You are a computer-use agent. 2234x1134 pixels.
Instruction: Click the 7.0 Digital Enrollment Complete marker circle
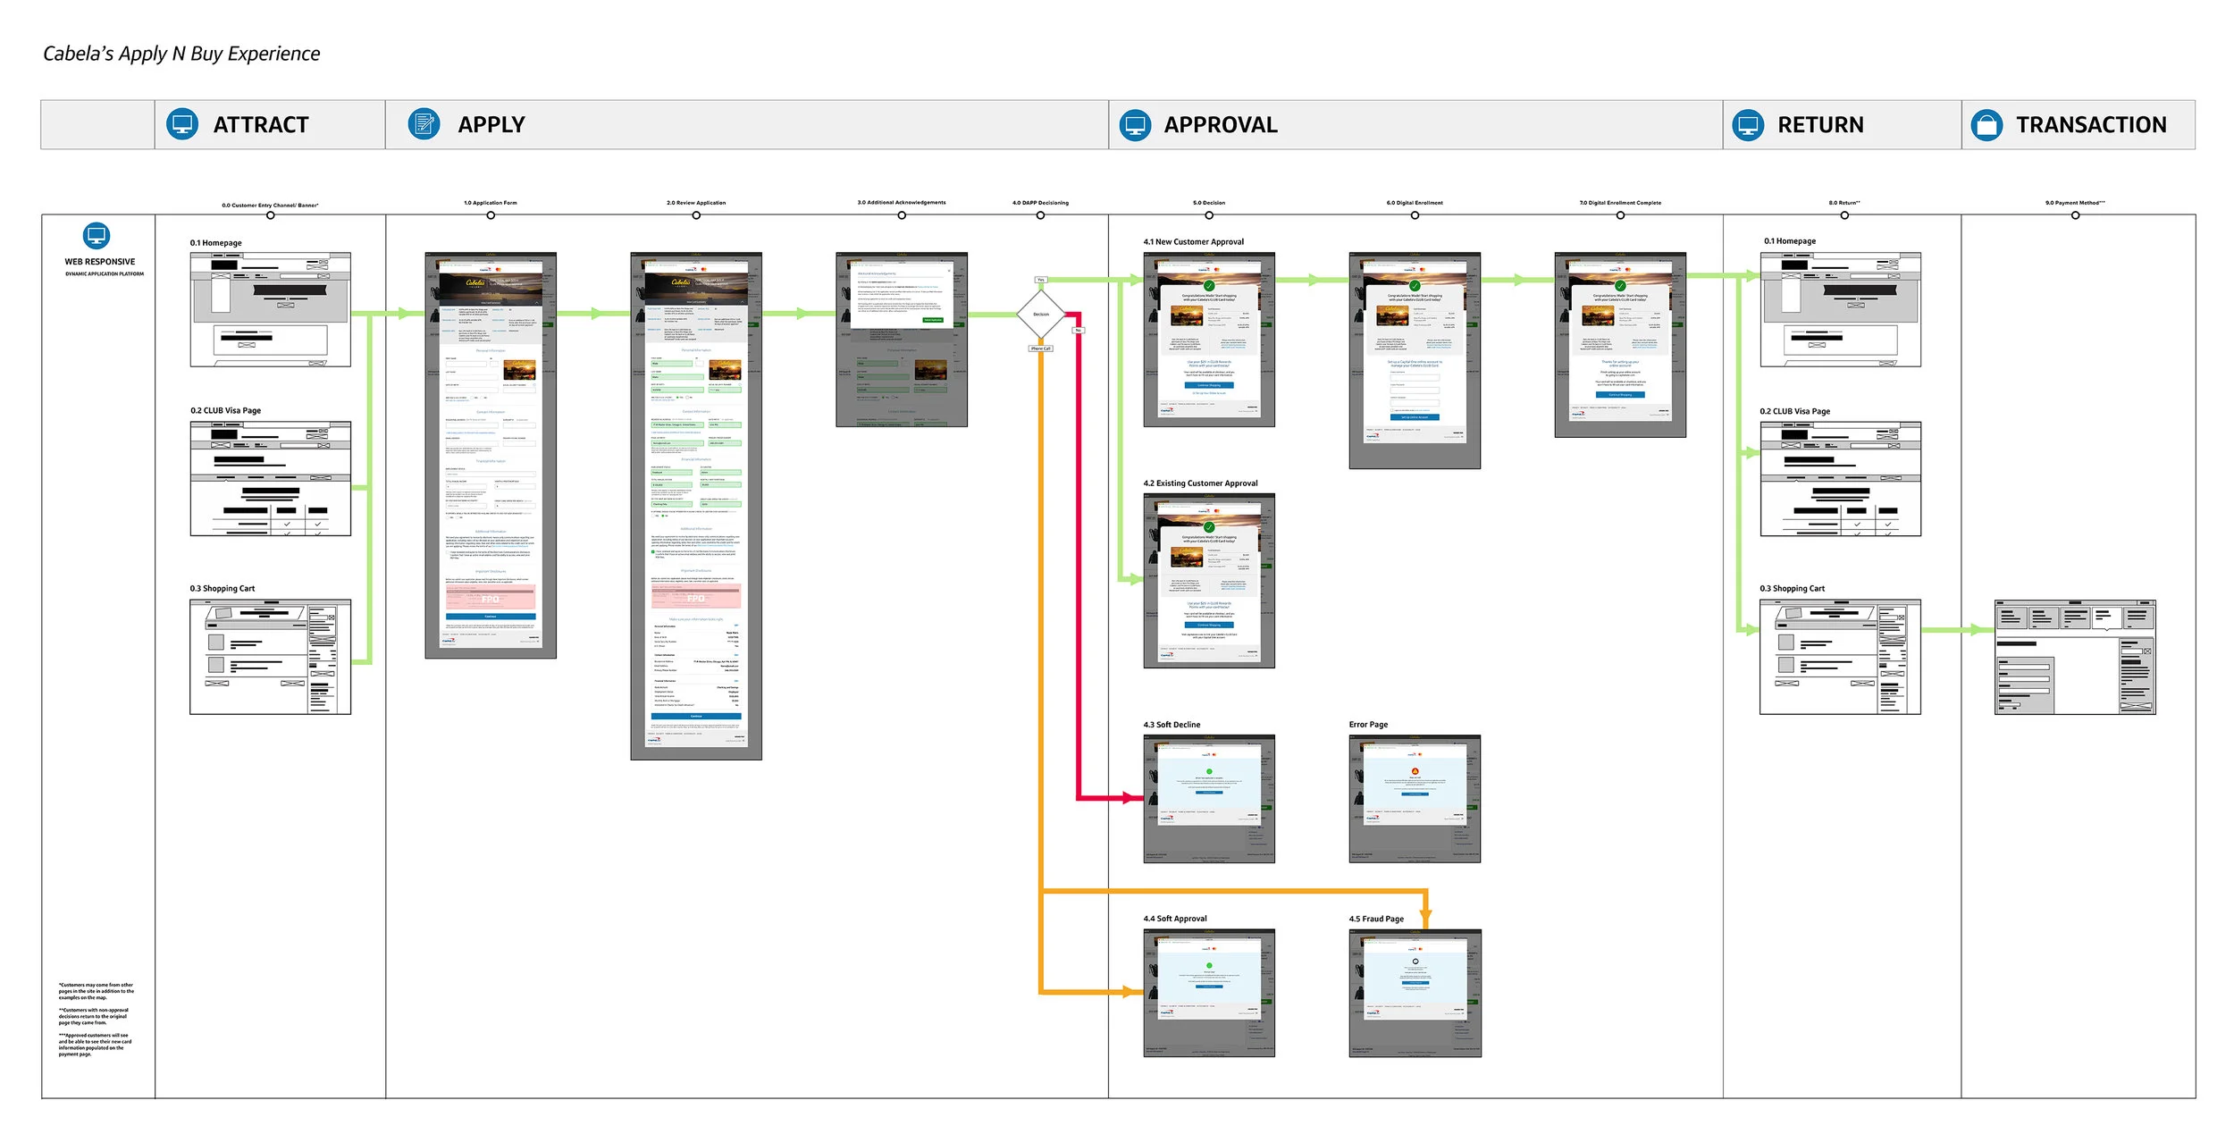pyautogui.click(x=1620, y=215)
